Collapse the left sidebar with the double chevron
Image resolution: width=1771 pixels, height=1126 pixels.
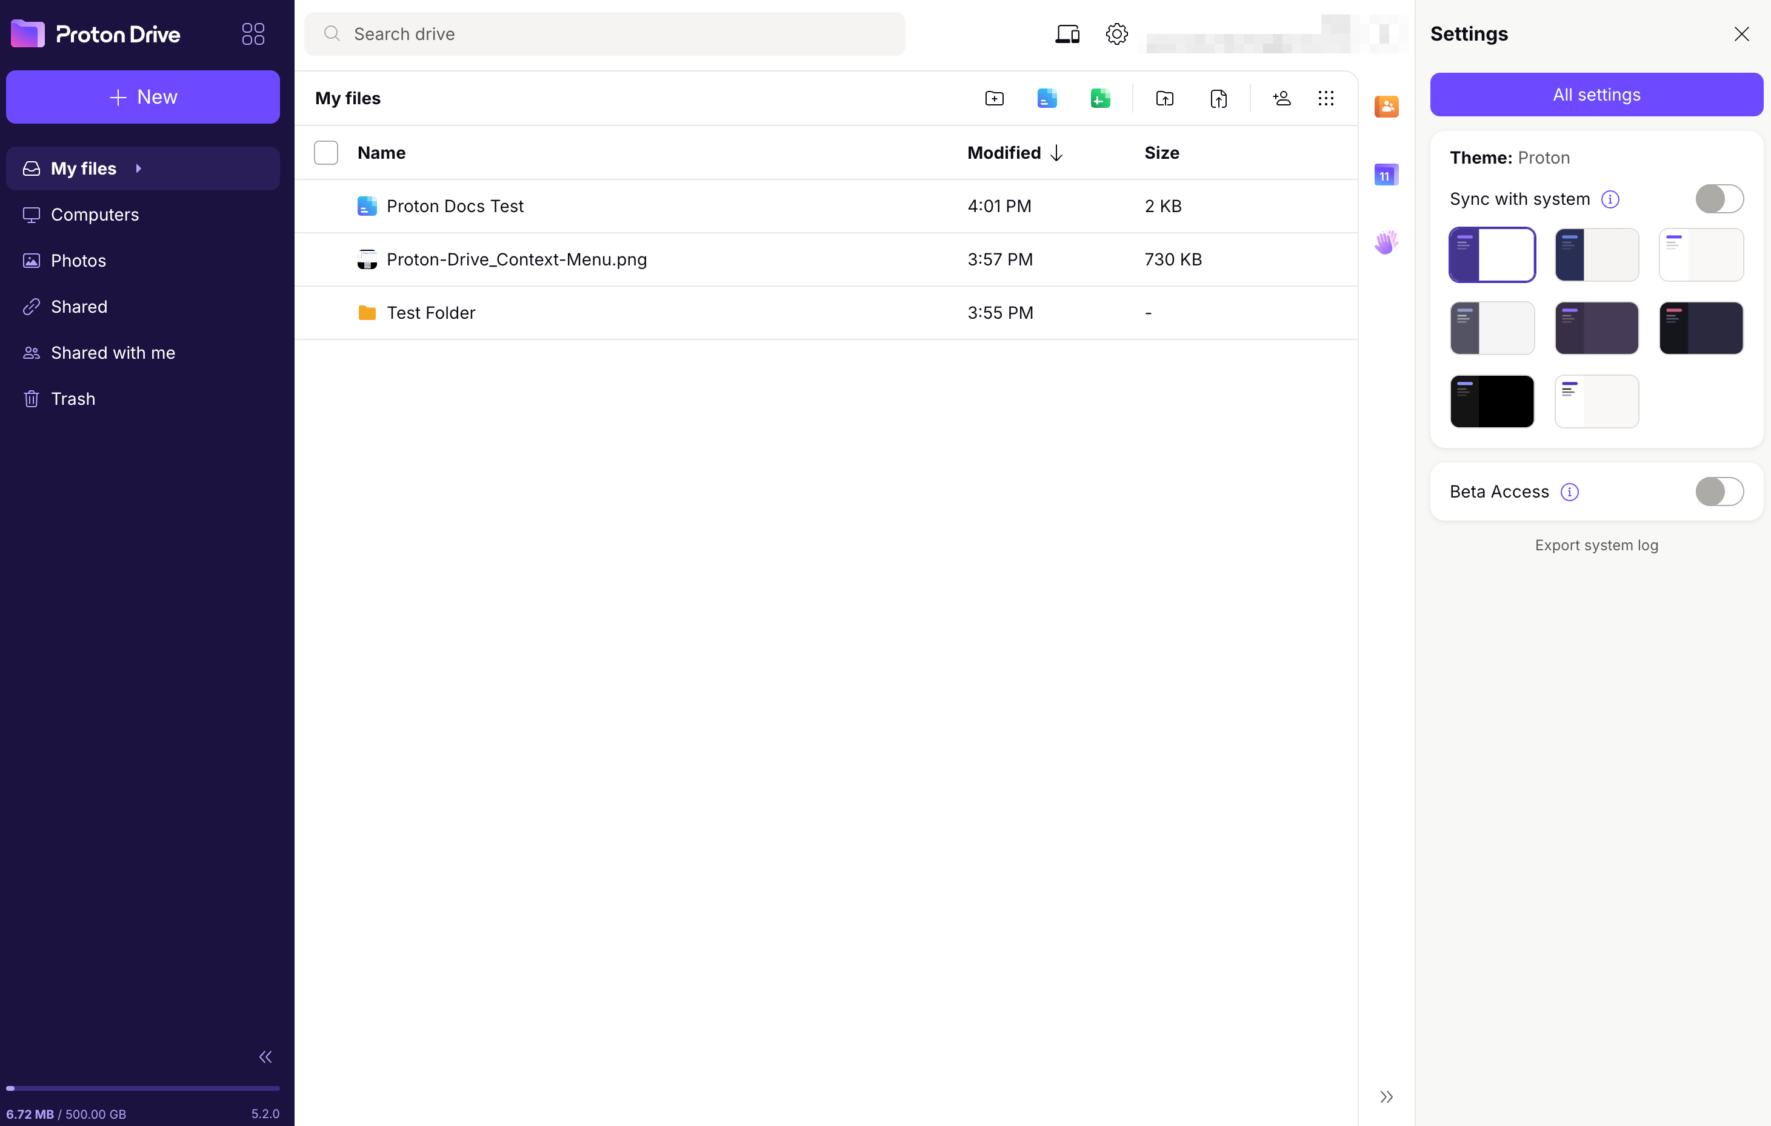[x=265, y=1057]
